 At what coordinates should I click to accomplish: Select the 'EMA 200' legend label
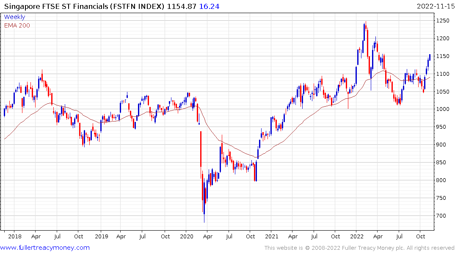coord(17,25)
